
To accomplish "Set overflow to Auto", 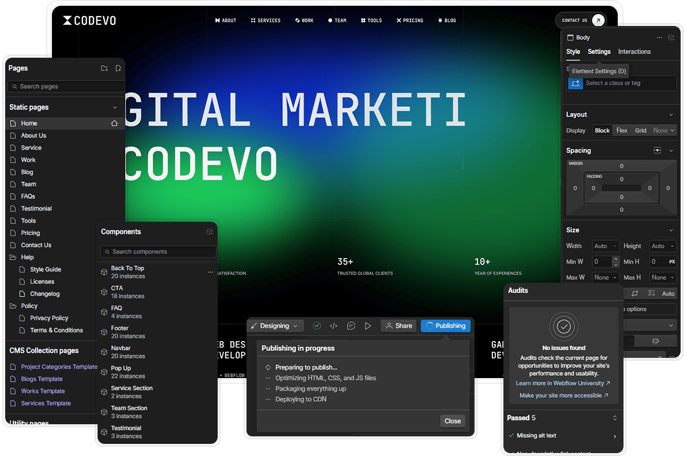I will (x=668, y=294).
